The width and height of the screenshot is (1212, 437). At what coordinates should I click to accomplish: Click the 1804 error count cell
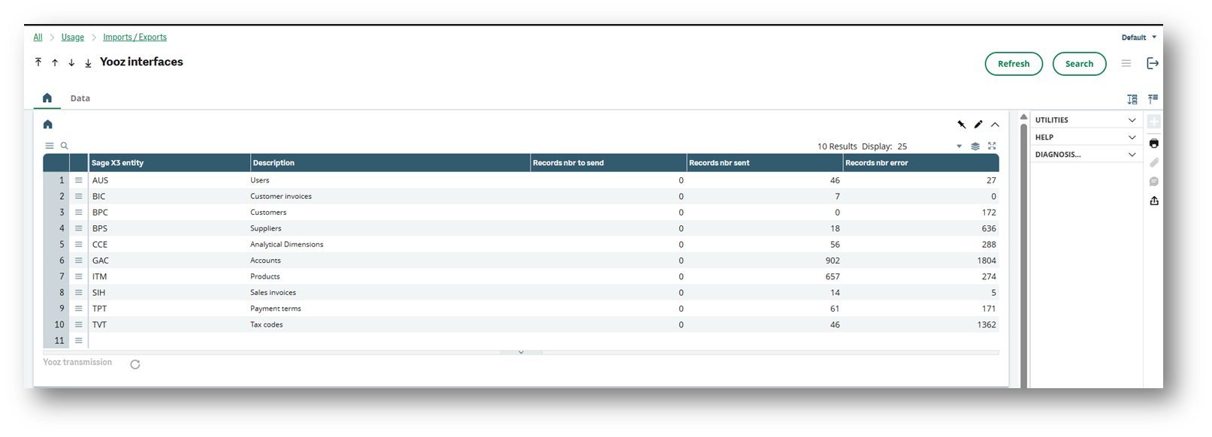[x=921, y=261]
